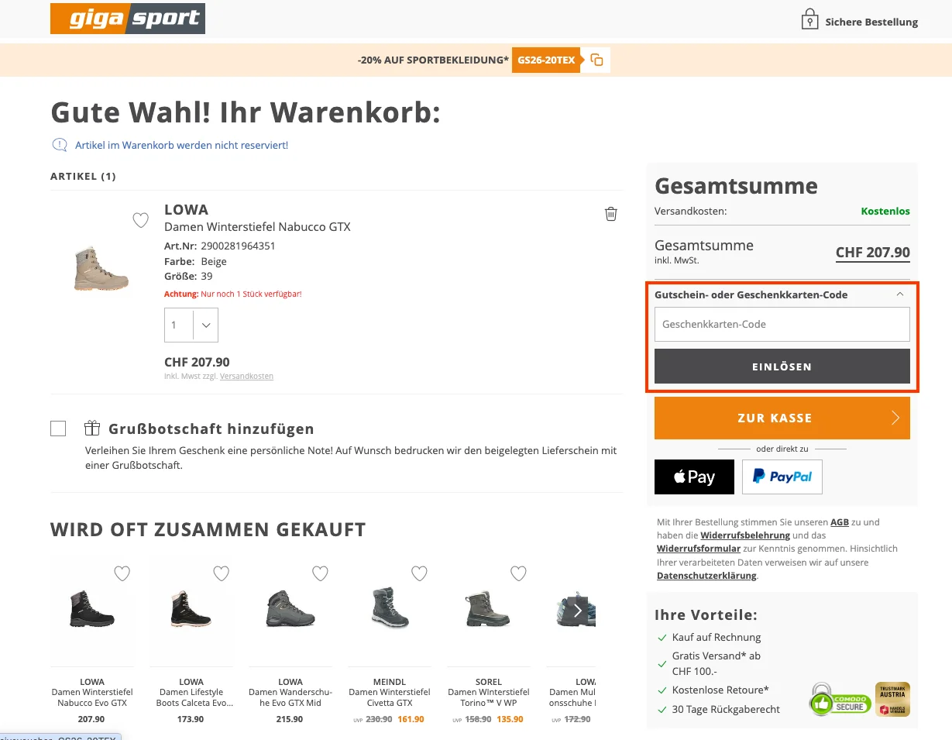Viewport: 952px width, 740px height.
Task: Remove the winter boot via trash icon
Action: pyautogui.click(x=610, y=214)
